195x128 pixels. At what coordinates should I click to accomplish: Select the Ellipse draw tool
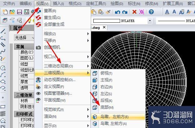pyautogui.click(x=3, y=81)
